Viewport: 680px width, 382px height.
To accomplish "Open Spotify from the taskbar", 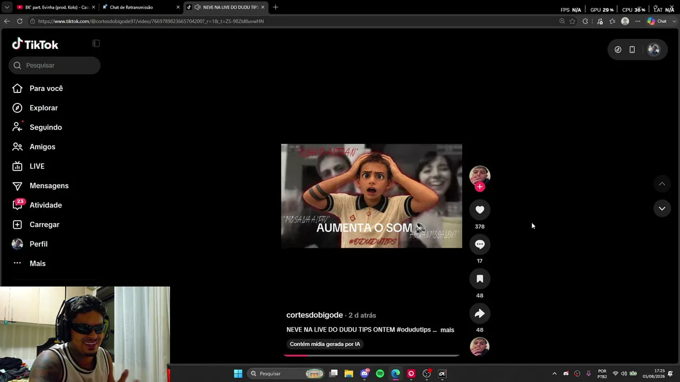I will point(380,374).
